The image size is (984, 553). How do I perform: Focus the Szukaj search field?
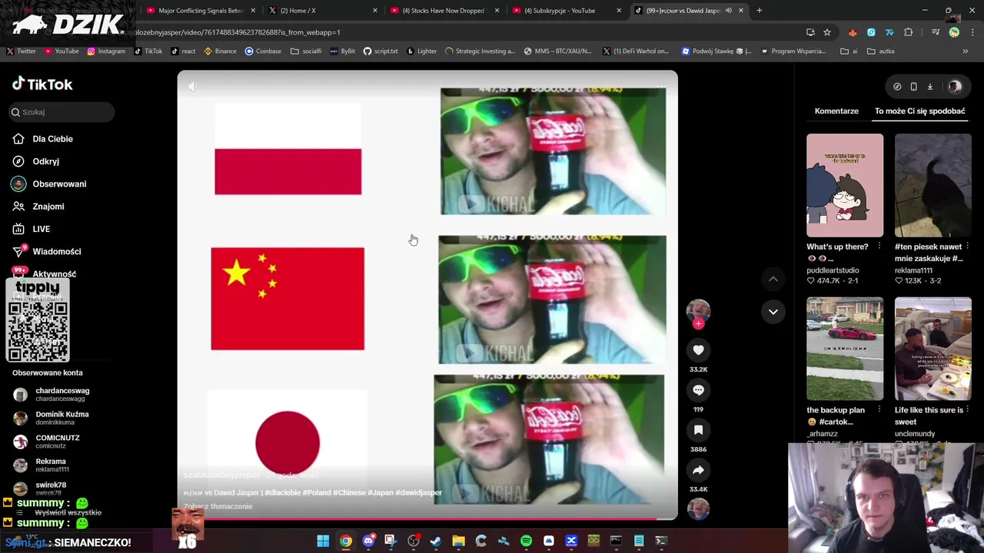coord(61,112)
